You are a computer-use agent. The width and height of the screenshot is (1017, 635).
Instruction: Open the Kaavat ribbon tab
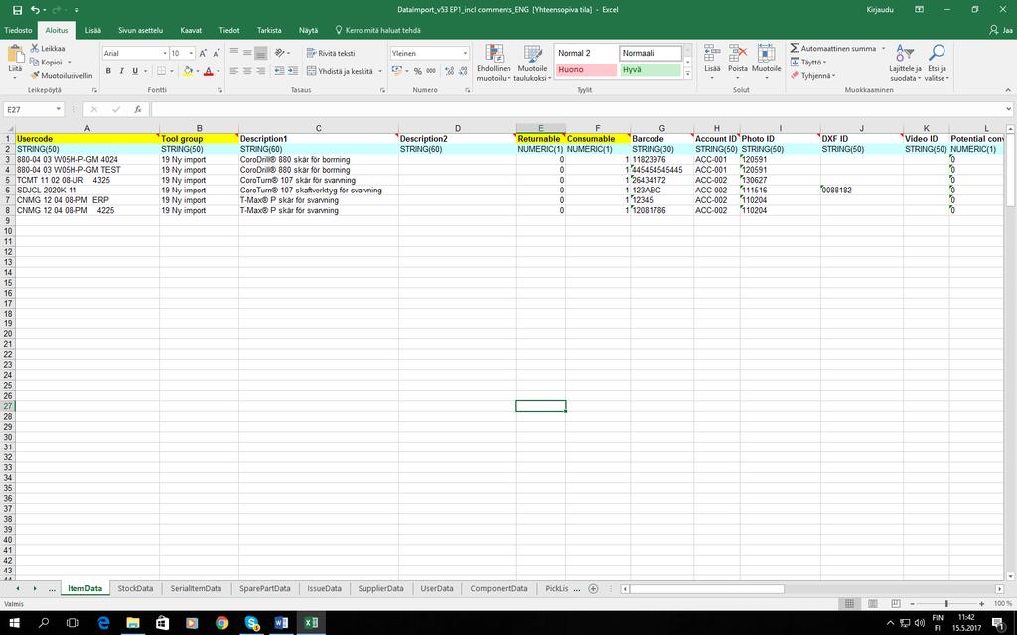[x=191, y=30]
